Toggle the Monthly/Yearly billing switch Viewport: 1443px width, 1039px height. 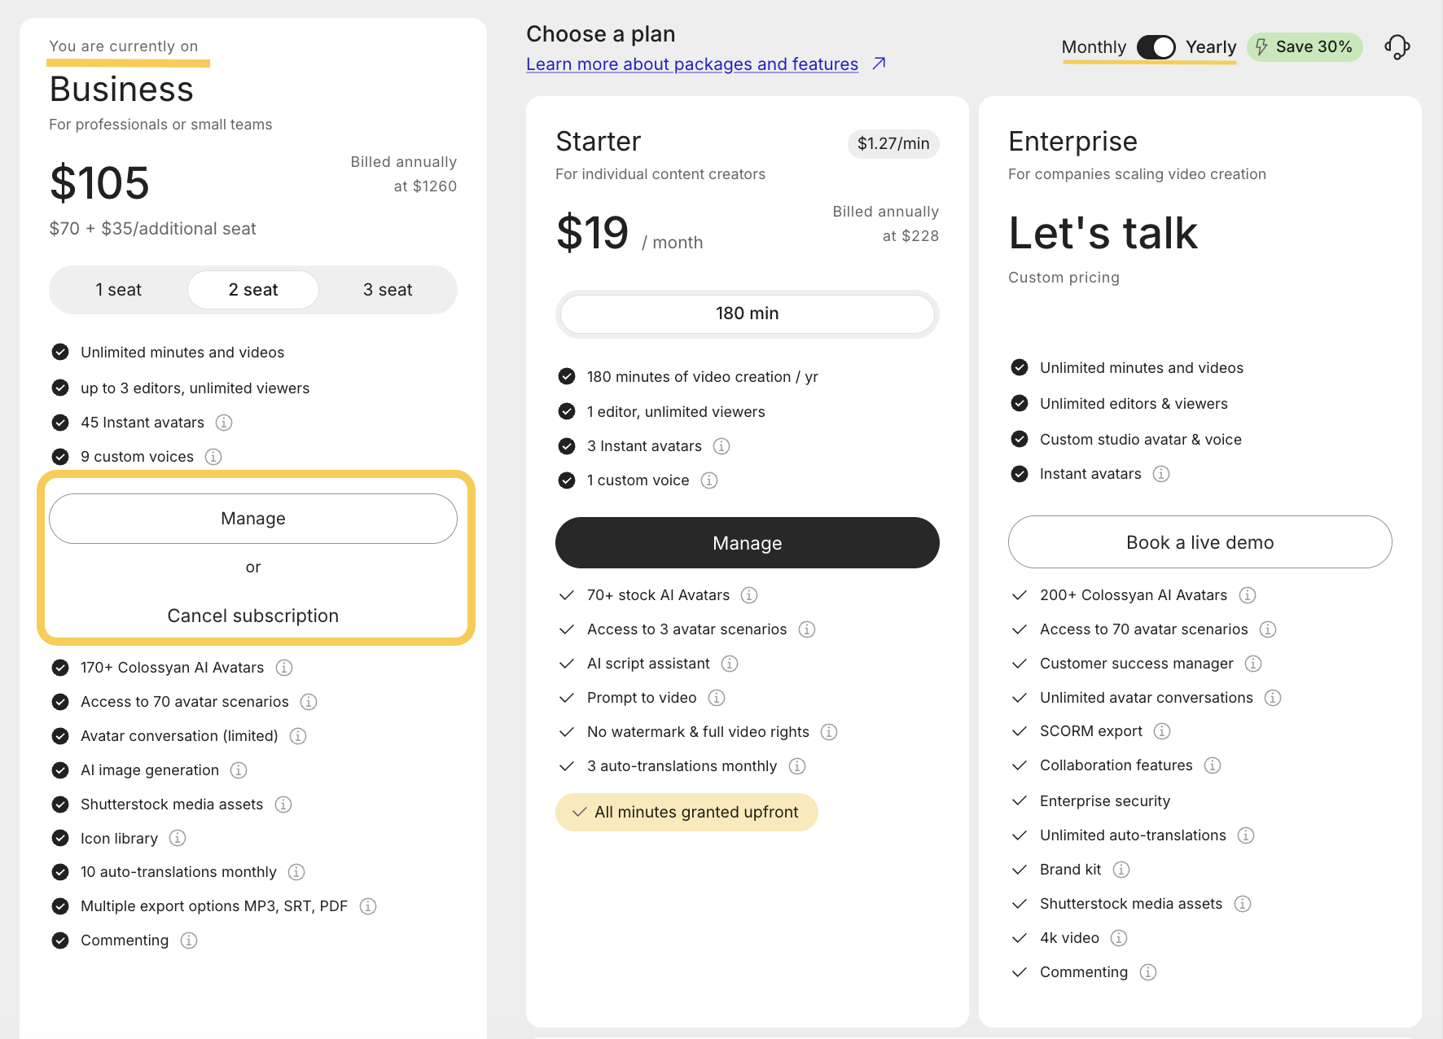pyautogui.click(x=1156, y=47)
